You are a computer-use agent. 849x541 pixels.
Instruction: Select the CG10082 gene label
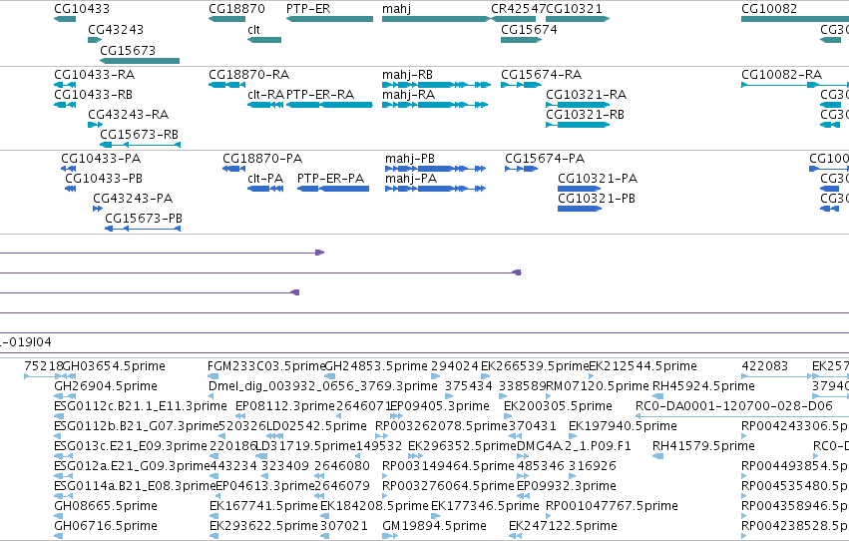click(769, 9)
